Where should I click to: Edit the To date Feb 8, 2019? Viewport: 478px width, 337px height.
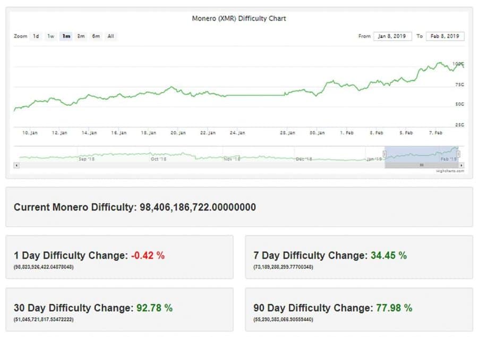[x=445, y=36]
